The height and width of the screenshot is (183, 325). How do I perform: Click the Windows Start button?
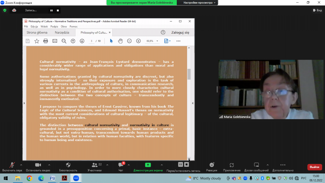[x=6, y=178]
